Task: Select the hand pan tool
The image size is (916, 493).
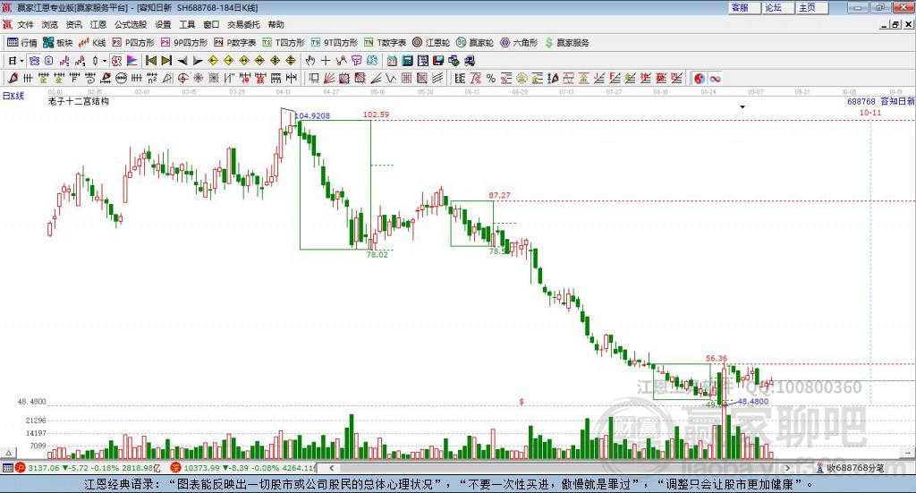Action: (310, 61)
